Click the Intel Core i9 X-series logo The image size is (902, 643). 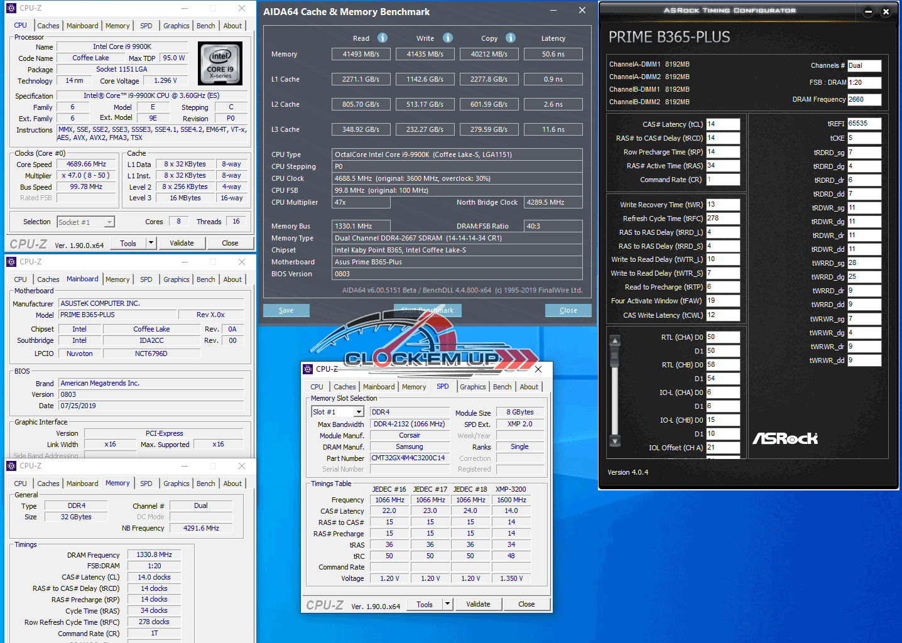(x=220, y=63)
